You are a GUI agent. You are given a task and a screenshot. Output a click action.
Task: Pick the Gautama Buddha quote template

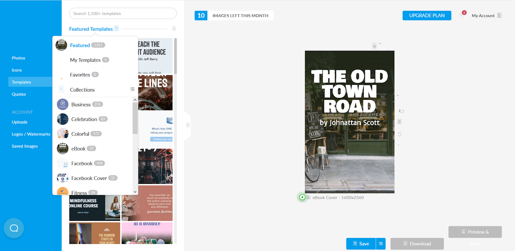(147, 203)
